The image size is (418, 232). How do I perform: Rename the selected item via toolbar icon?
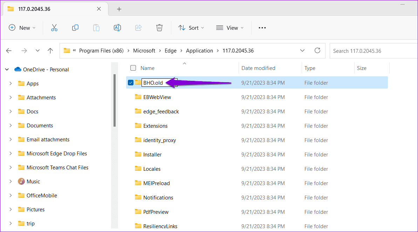tap(117, 28)
